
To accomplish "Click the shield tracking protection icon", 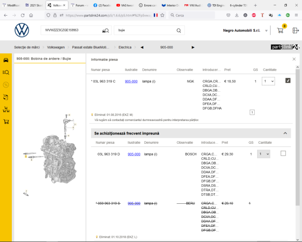I will point(48,15).
